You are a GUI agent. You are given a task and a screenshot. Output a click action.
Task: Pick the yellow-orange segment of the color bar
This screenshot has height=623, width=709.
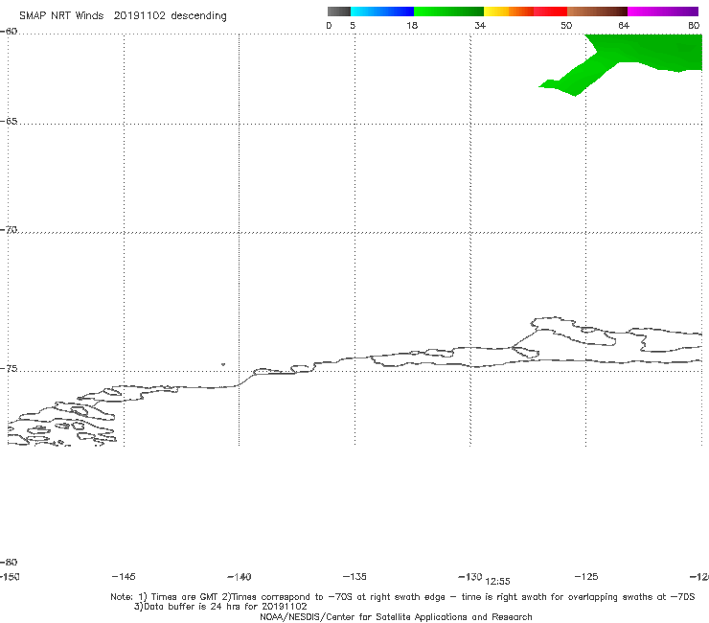click(508, 12)
